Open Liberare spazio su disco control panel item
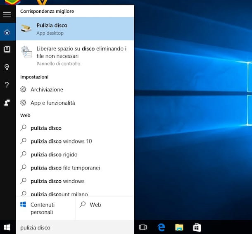Screen dimensions: 252x234 tap(75, 56)
